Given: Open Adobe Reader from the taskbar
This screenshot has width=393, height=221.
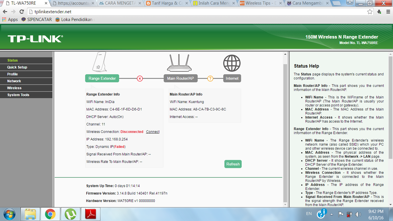Looking at the screenshot, I should click(90, 214).
